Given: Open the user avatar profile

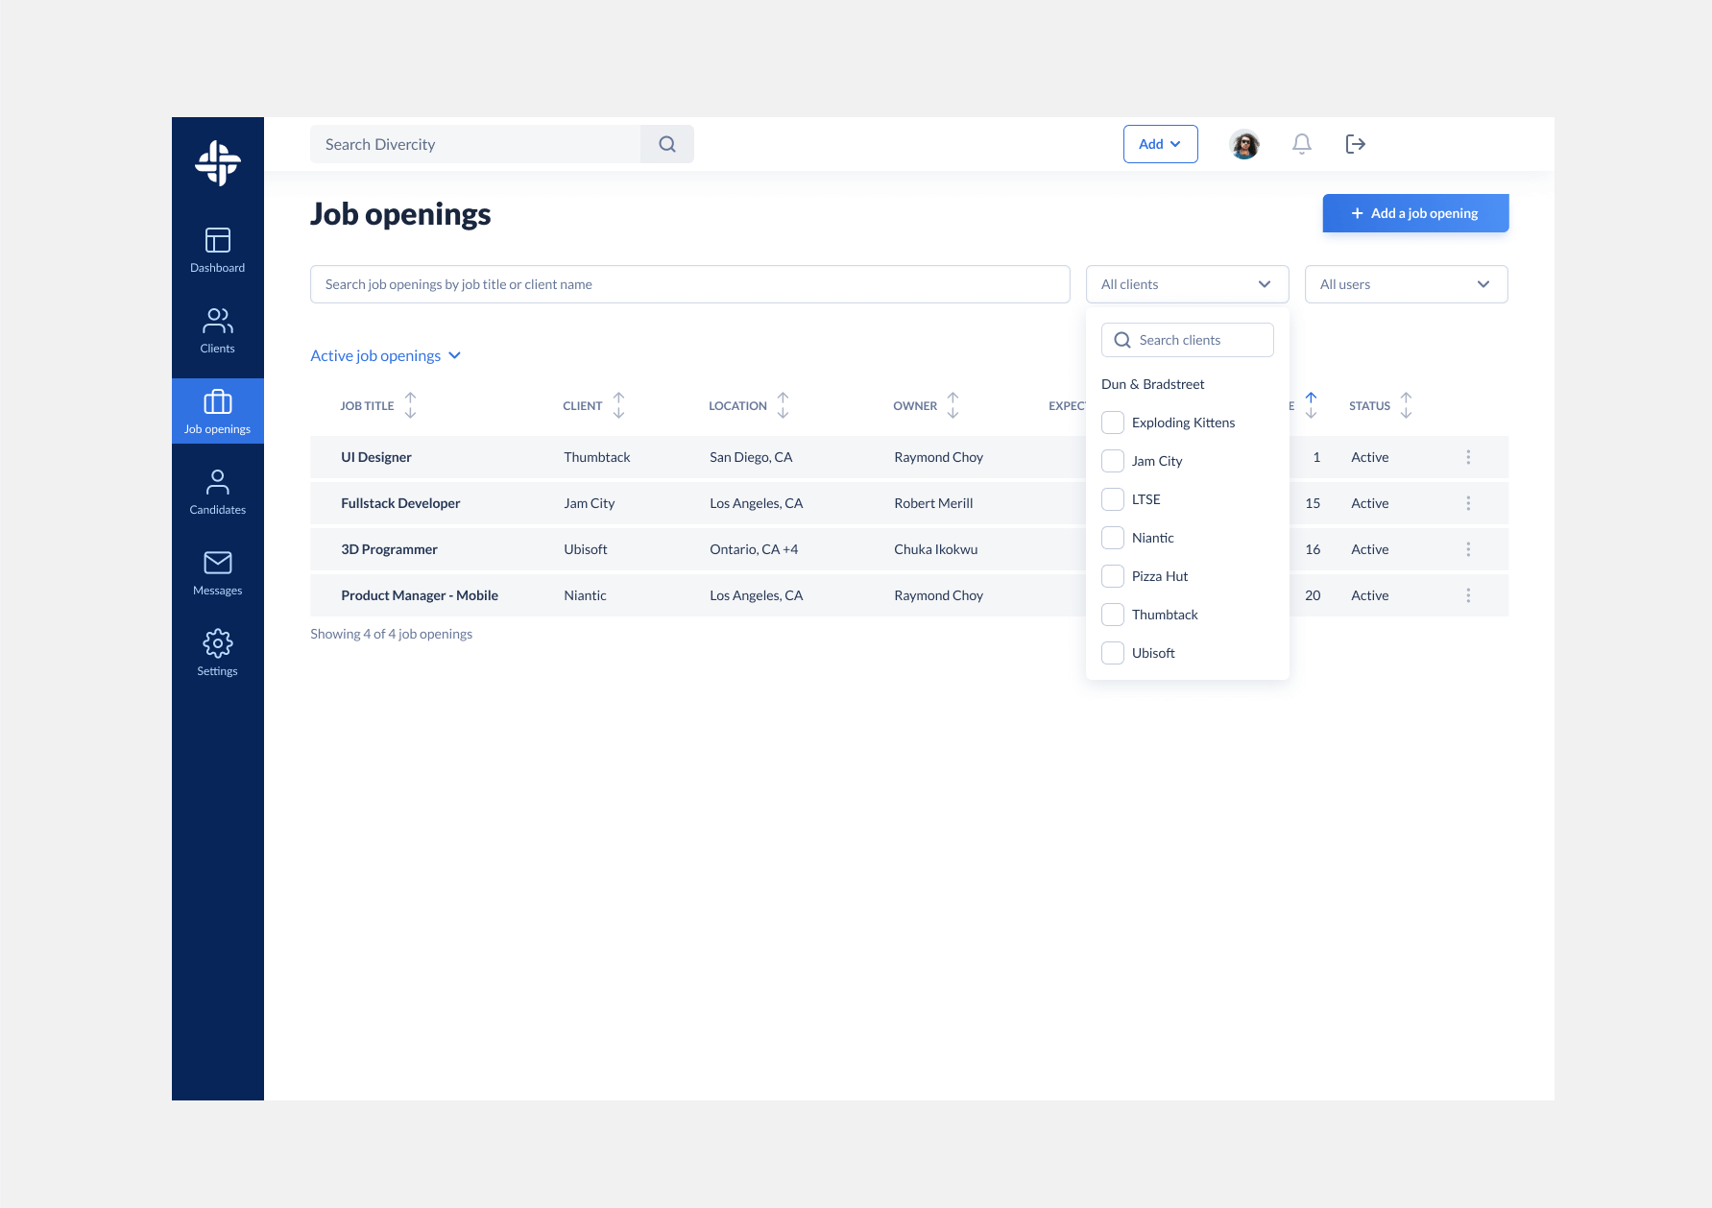Looking at the screenshot, I should (1245, 144).
